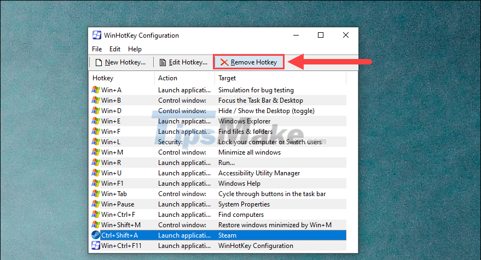481x260 pixels.
Task: Click the WinHotKey icon beside Win+Ctrl+F11
Action: (x=96, y=246)
